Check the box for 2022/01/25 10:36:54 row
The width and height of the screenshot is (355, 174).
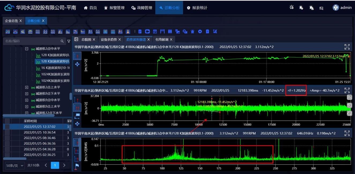coord(7,132)
